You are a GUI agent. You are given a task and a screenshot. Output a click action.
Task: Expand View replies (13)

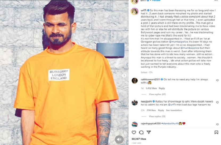pyautogui.click(x=157, y=116)
